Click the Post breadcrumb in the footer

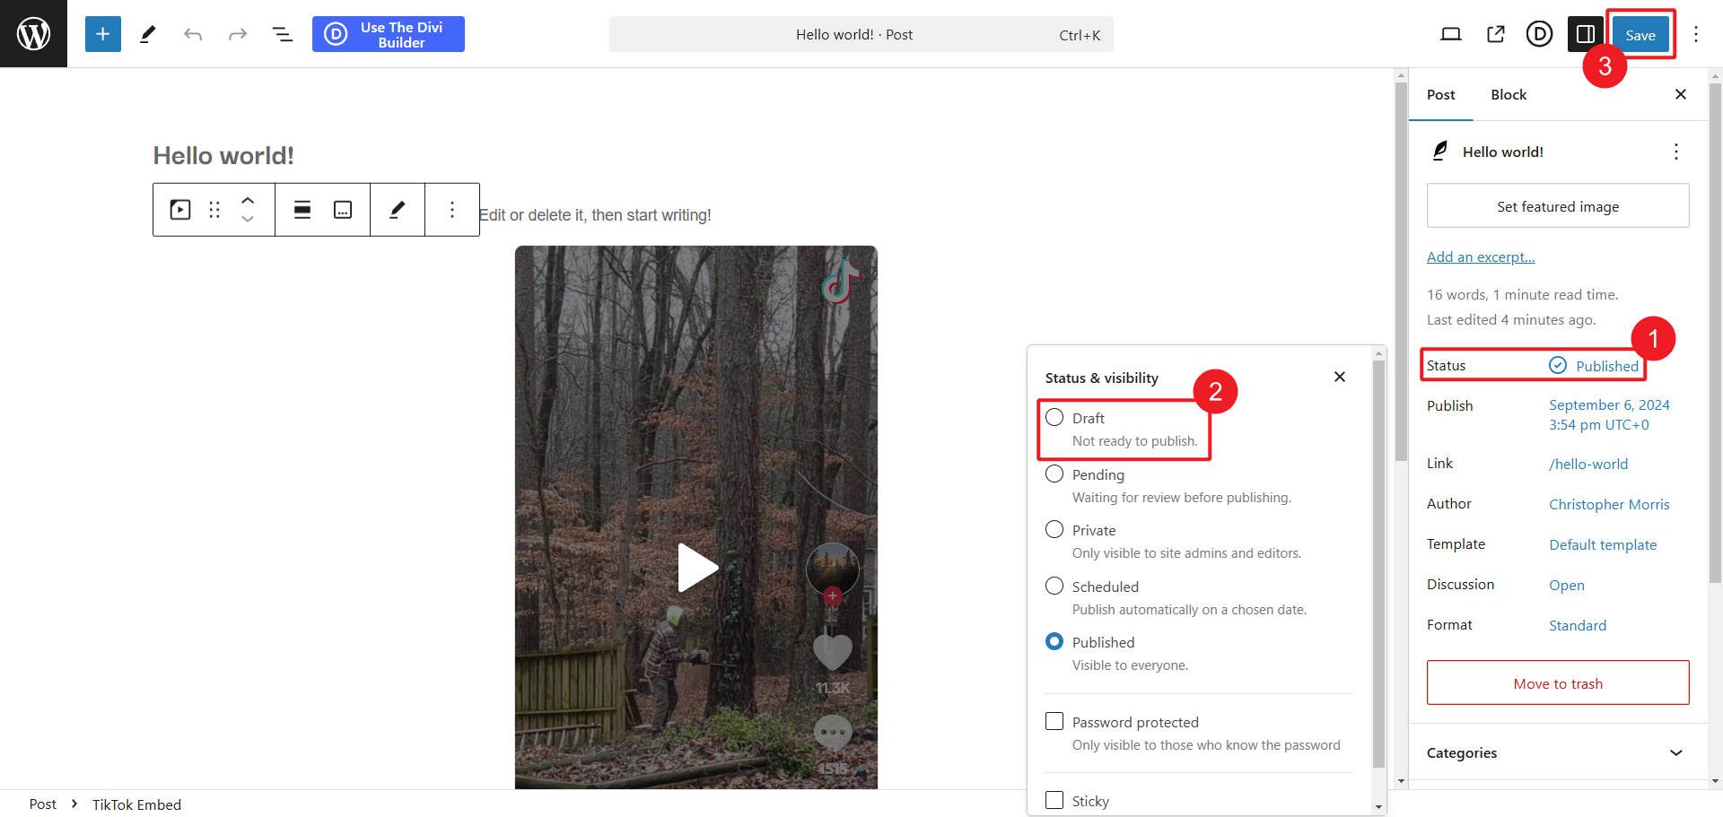42,804
